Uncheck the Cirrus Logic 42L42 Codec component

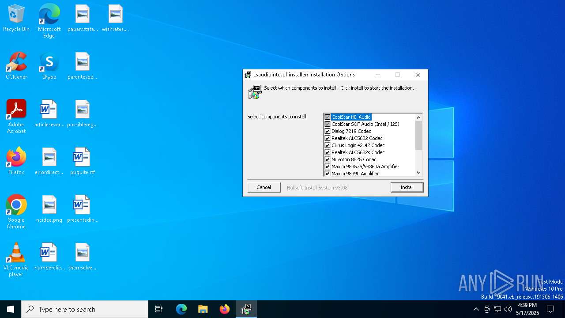[x=328, y=145]
